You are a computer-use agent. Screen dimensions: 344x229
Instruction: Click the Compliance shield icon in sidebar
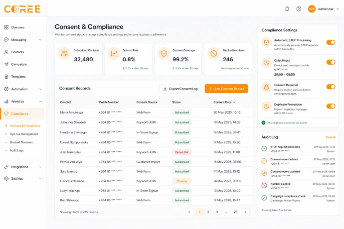(x=6, y=114)
